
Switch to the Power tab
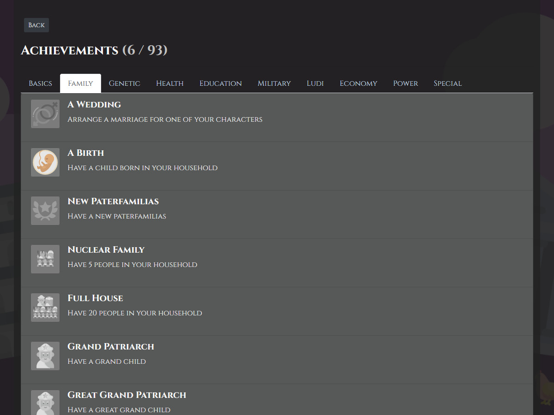(x=405, y=83)
